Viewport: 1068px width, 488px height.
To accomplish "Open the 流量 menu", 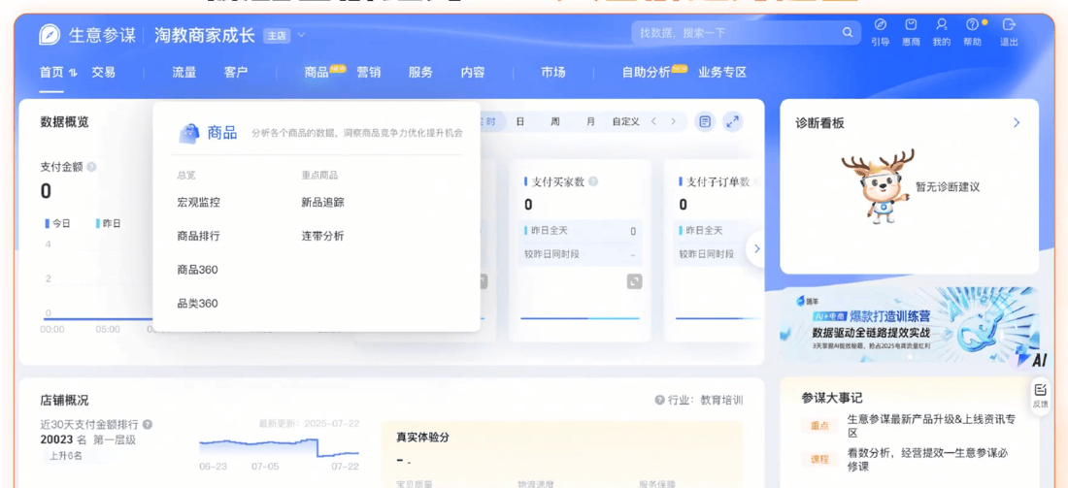I will coord(184,73).
